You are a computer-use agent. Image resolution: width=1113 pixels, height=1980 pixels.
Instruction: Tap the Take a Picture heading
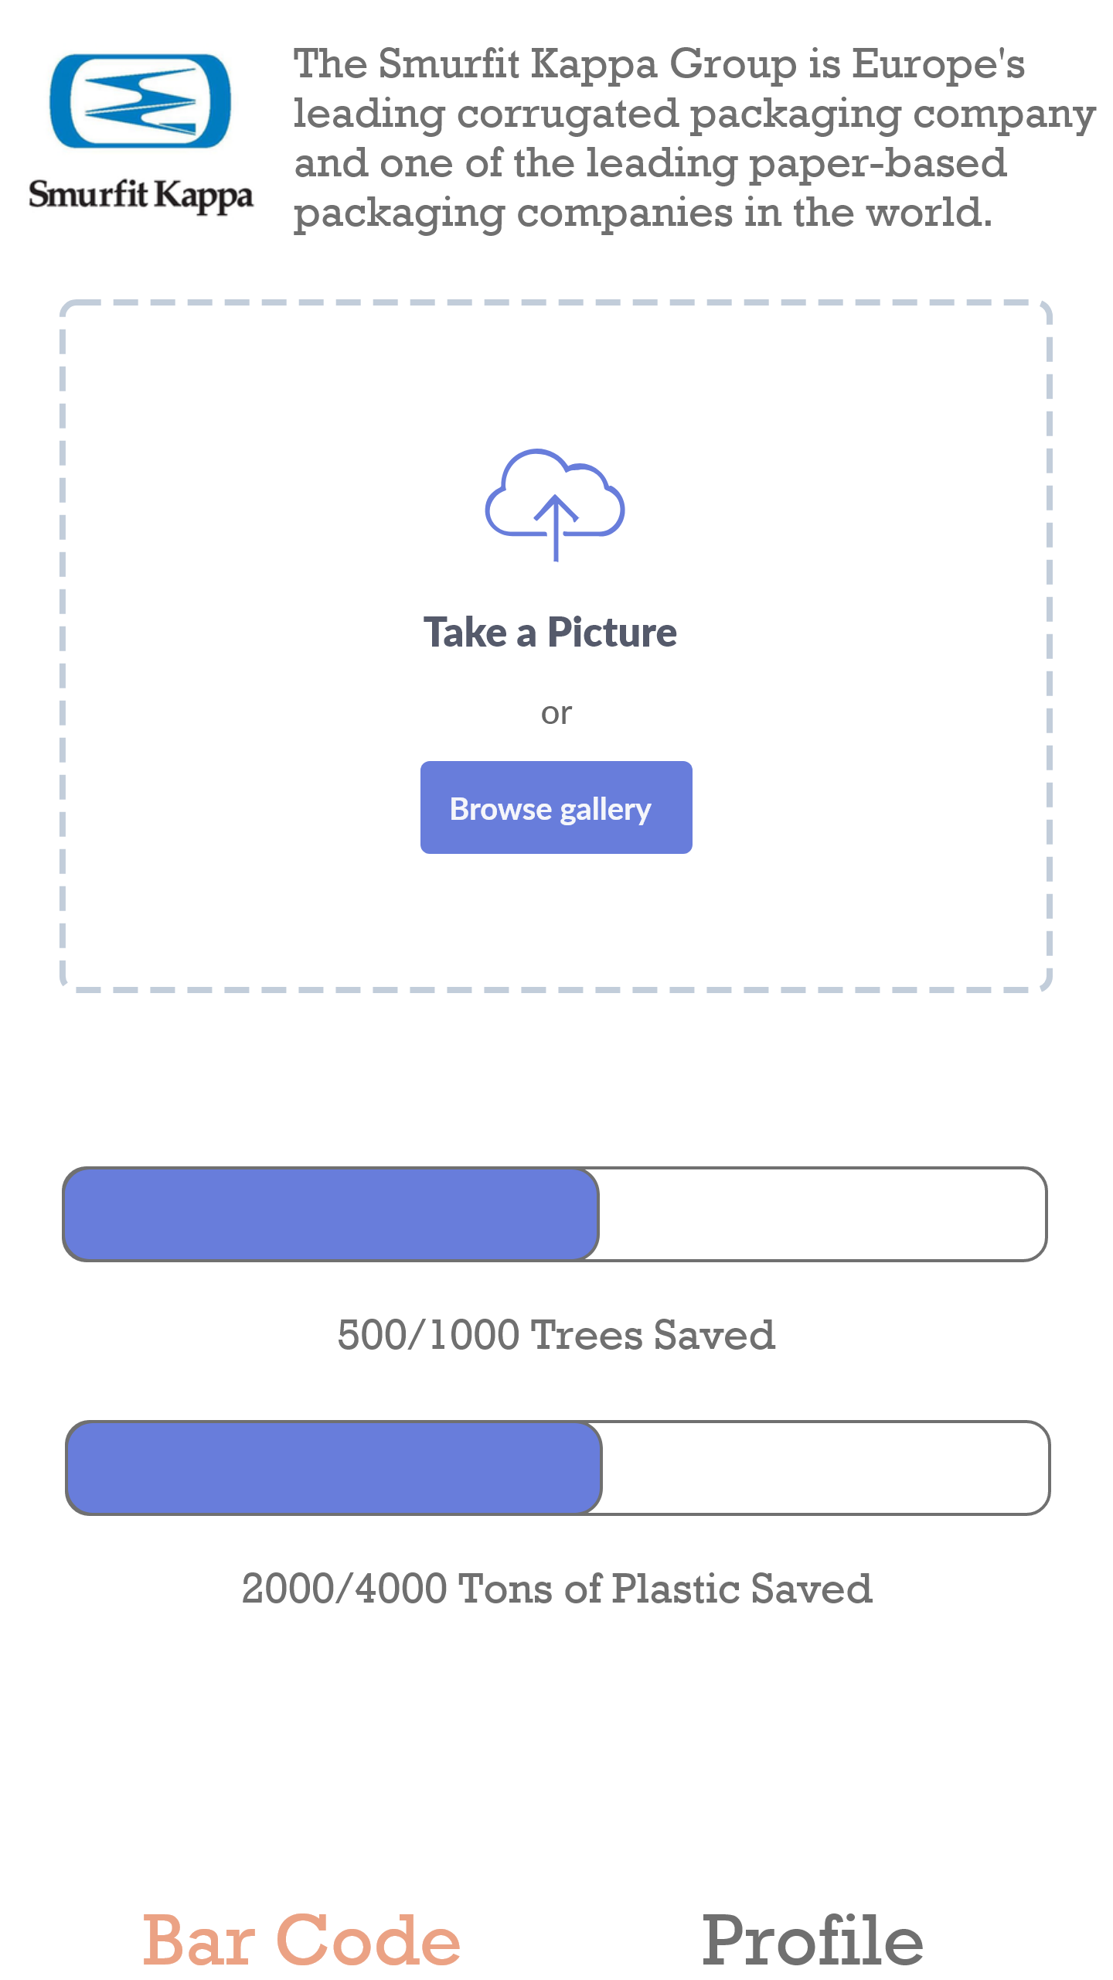click(x=550, y=632)
